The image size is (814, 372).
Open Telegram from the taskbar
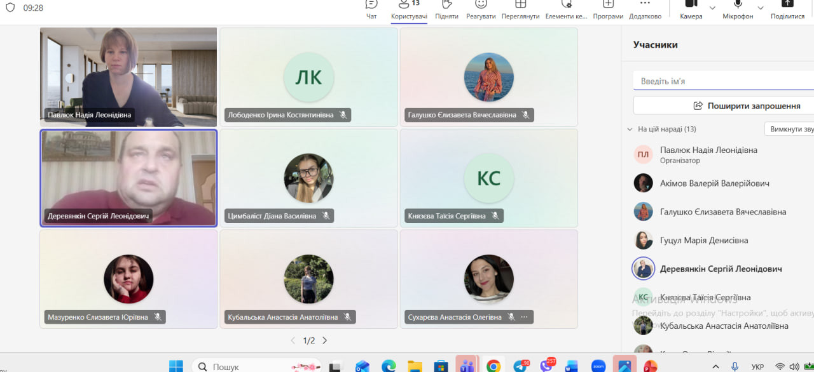[520, 366]
